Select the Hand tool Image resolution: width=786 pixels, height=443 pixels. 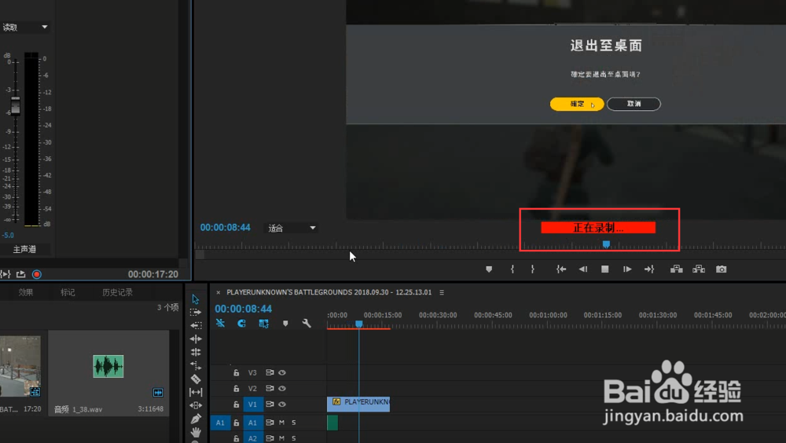(196, 431)
